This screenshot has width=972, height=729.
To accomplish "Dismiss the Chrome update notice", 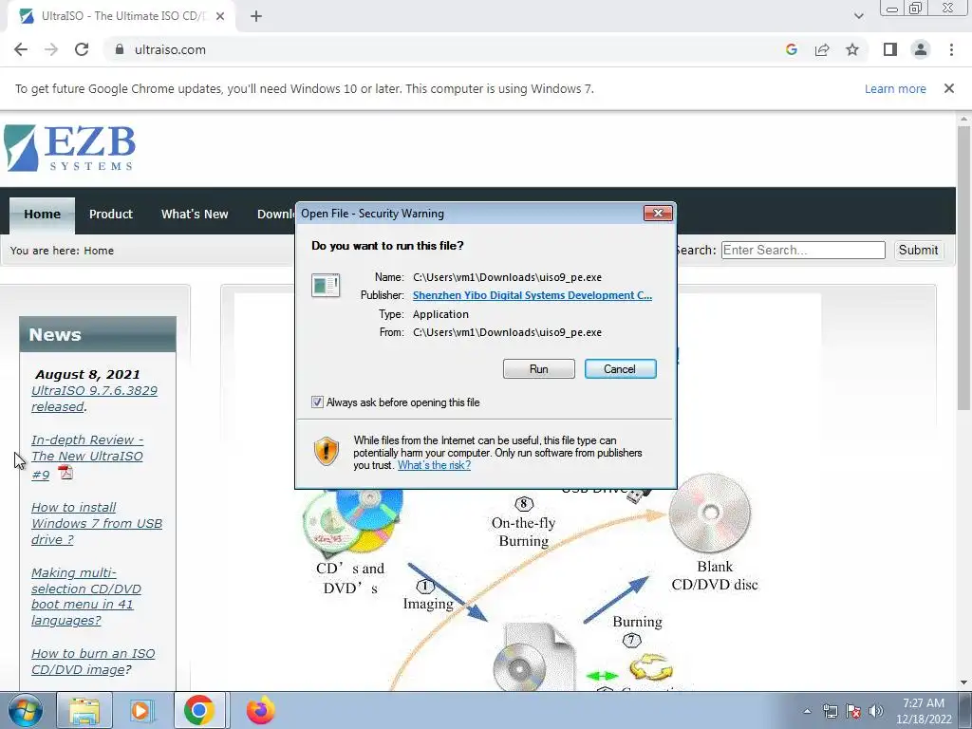I will (949, 88).
